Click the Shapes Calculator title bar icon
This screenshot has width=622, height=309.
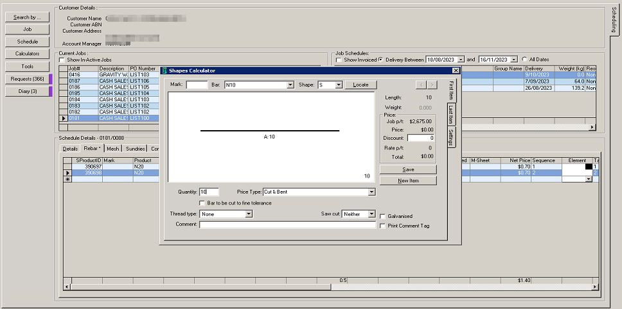[x=164, y=71]
